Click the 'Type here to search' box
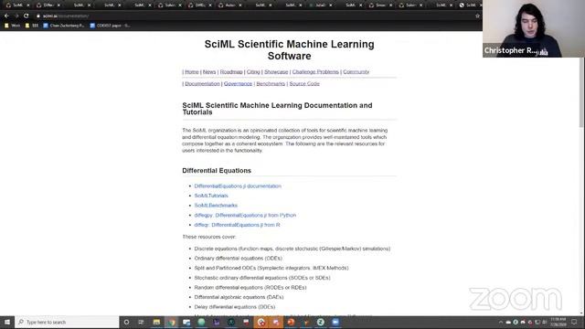The image size is (585, 329). 67,322
